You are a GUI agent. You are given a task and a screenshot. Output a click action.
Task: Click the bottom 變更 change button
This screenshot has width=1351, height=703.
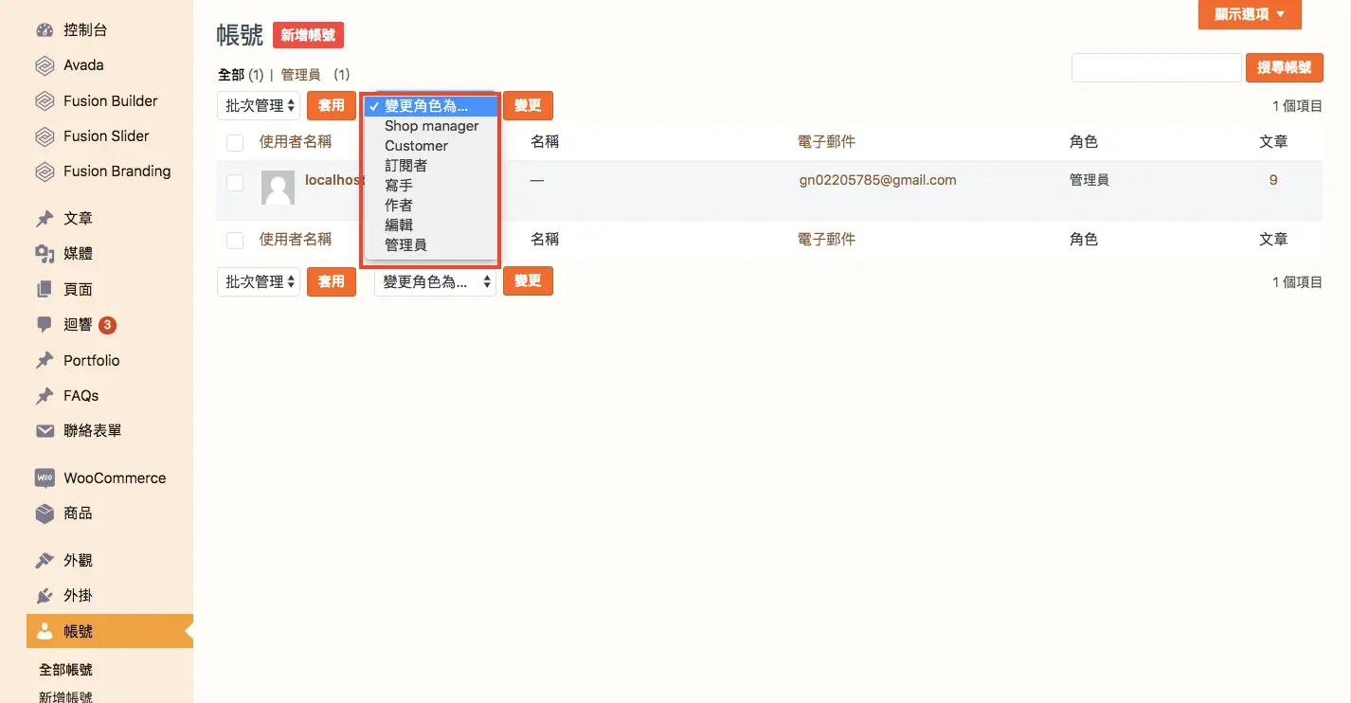click(528, 281)
